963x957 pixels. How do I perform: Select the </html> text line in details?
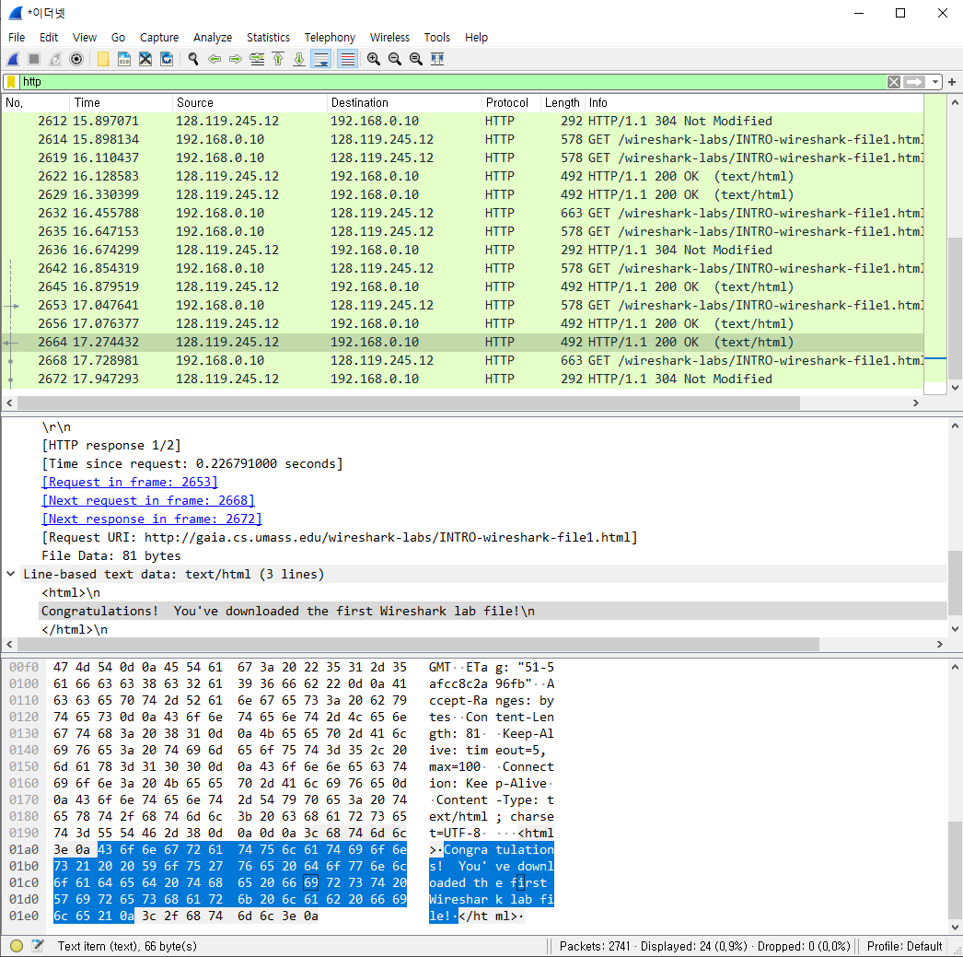click(x=75, y=630)
